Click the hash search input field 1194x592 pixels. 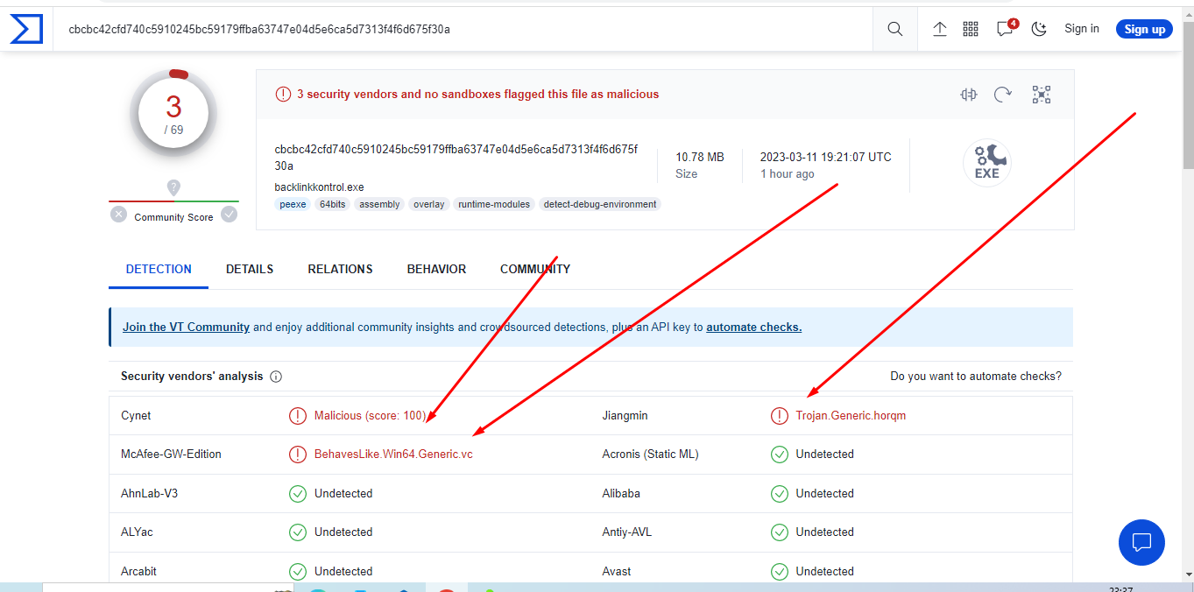point(464,29)
